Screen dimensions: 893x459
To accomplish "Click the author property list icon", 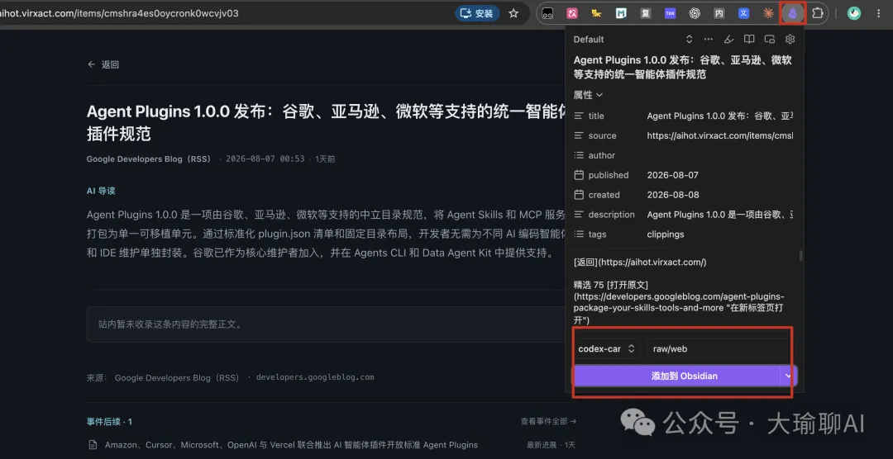I will [x=579, y=155].
